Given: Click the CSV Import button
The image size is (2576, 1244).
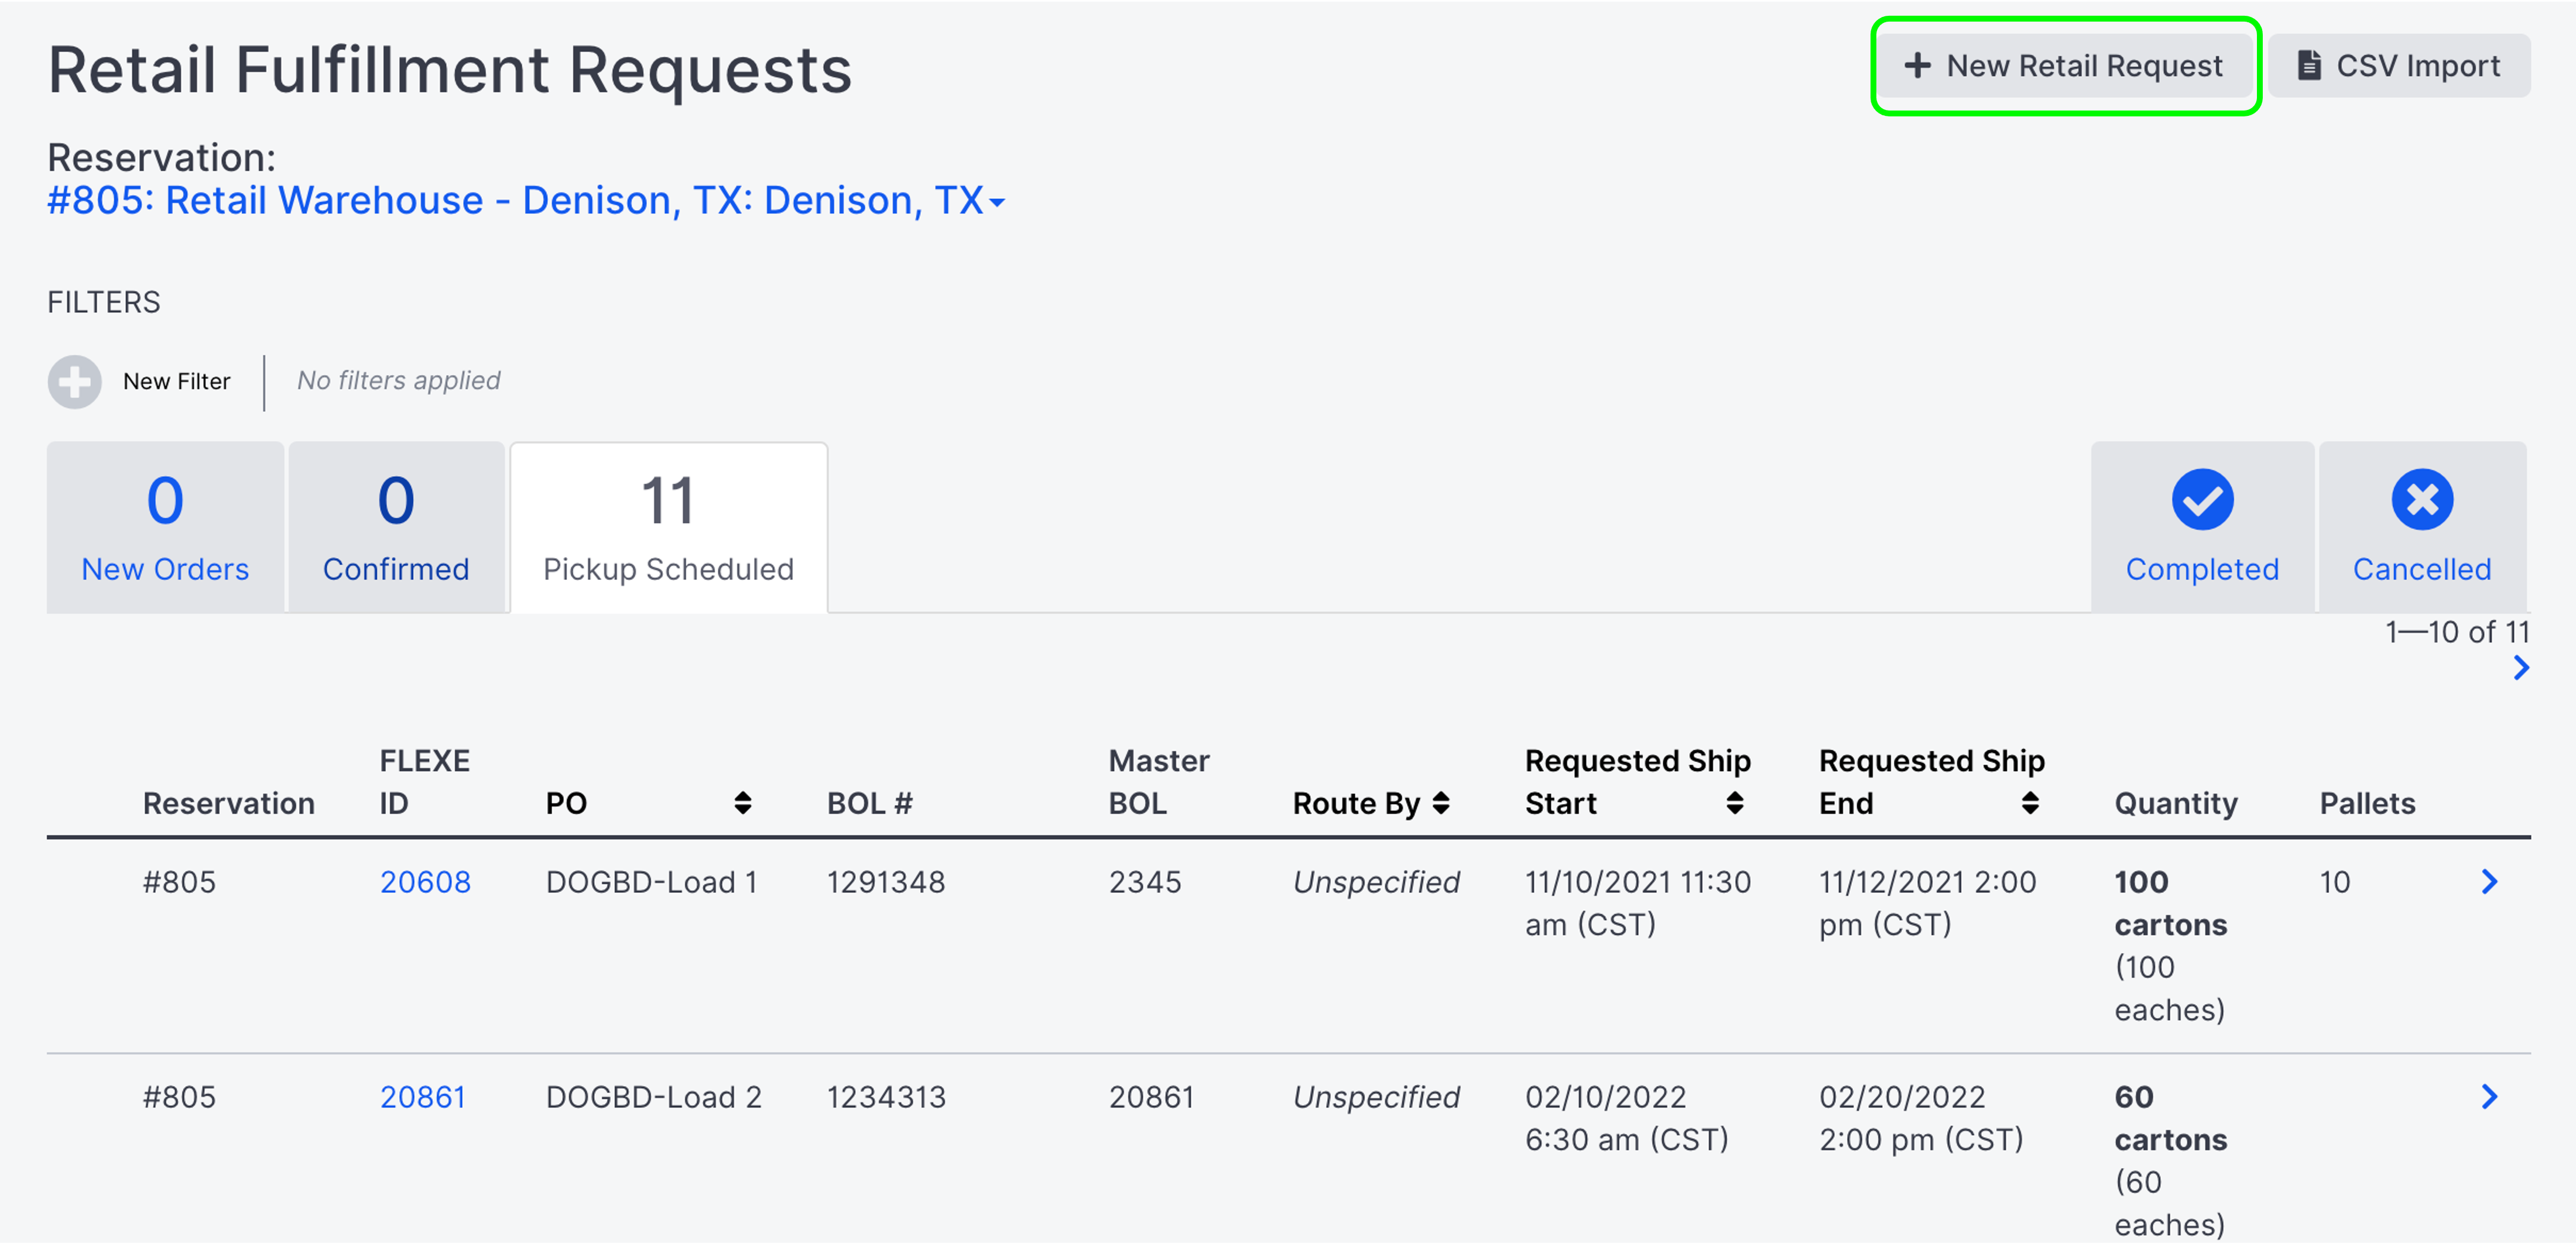Looking at the screenshot, I should click(2398, 66).
